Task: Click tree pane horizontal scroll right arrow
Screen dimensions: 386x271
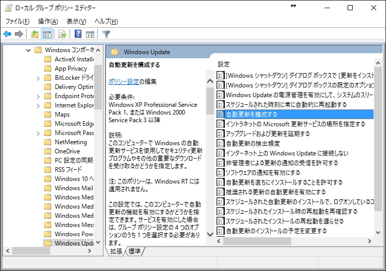Action: coord(90,251)
